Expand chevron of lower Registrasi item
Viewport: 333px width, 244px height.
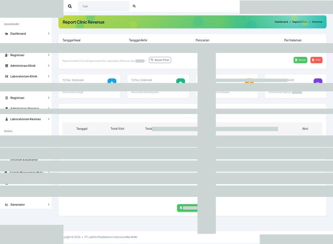pos(49,98)
